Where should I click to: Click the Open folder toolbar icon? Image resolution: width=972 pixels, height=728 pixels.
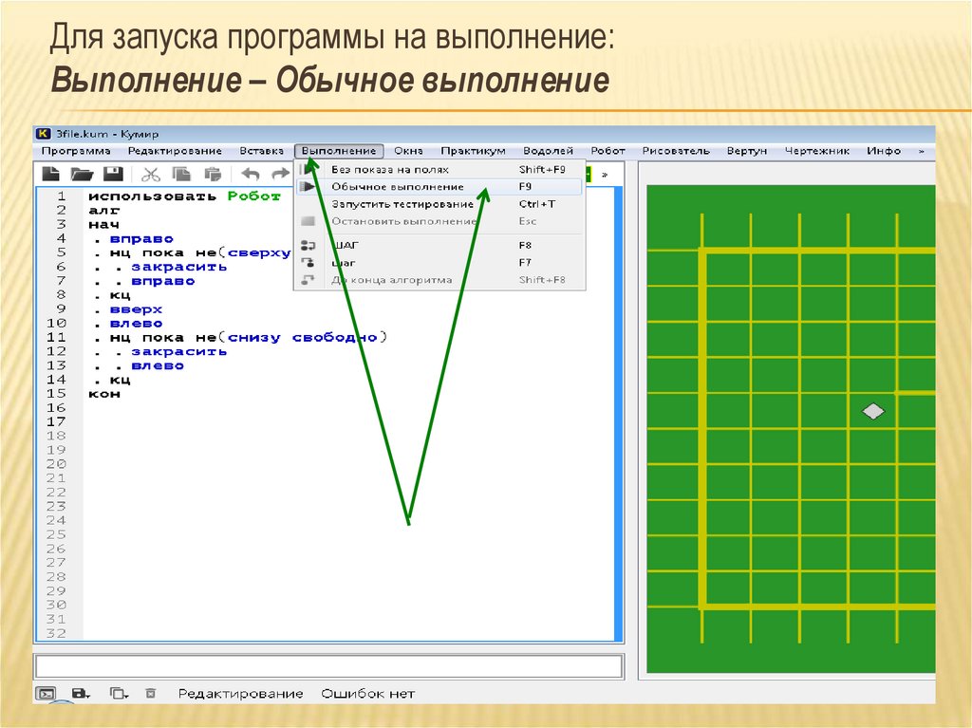83,174
